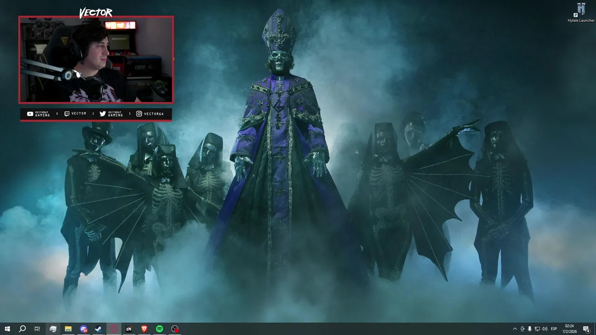Select the highlighted app next to Task View
The height and width of the screenshot is (335, 596).
click(53, 329)
